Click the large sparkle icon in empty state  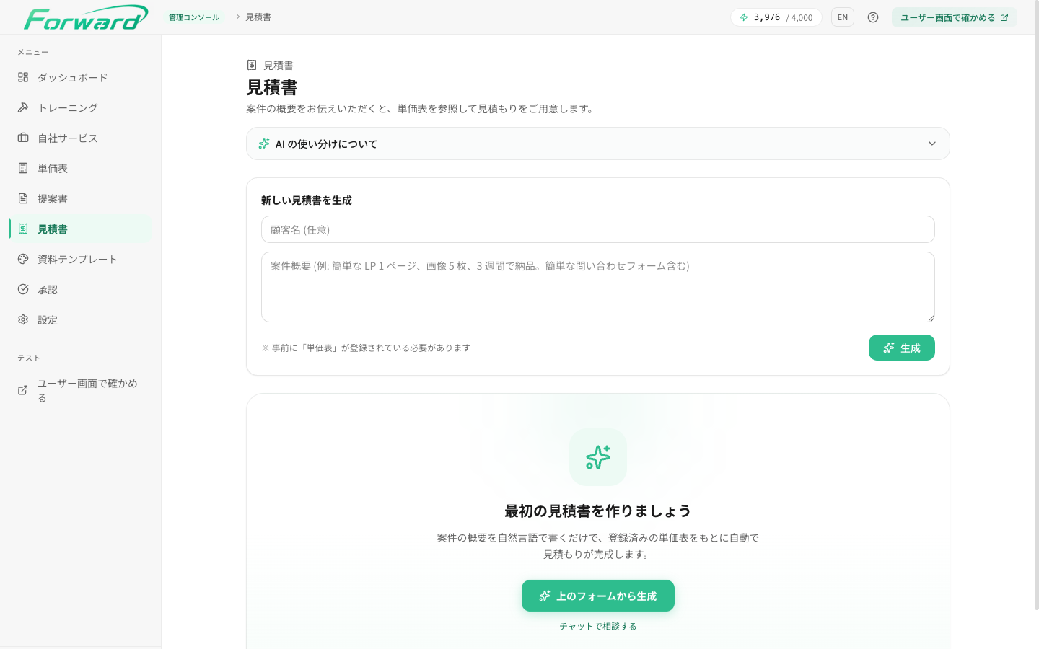[598, 457]
